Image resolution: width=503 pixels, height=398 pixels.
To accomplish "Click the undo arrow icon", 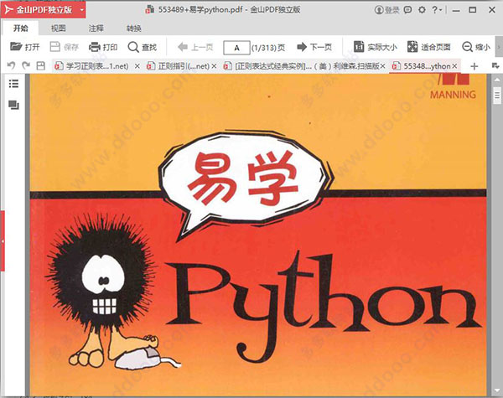I will point(11,65).
